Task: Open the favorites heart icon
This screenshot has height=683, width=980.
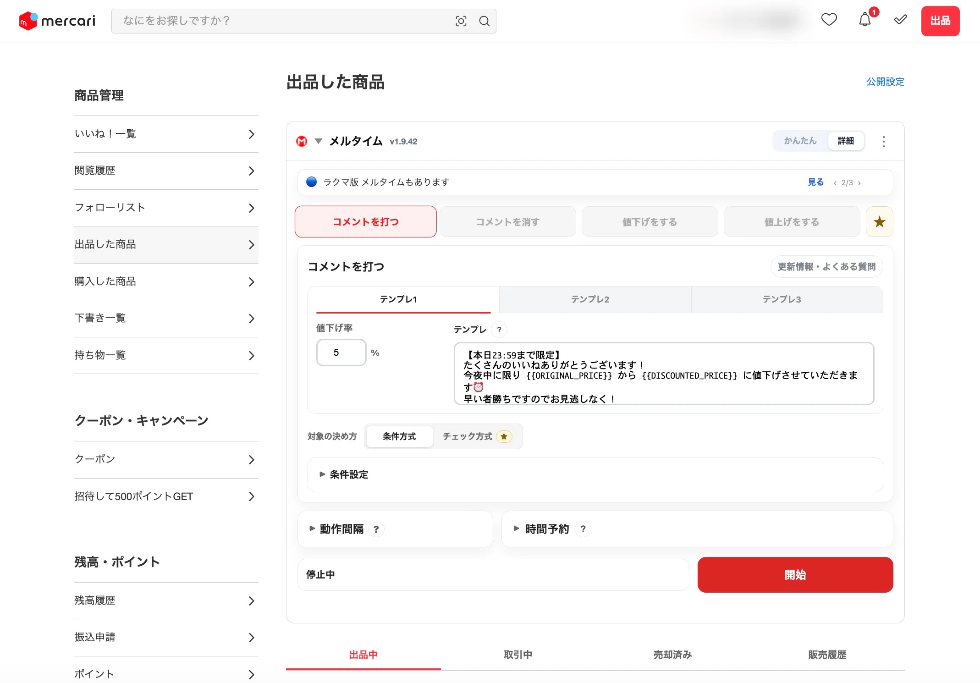Action: coord(829,20)
